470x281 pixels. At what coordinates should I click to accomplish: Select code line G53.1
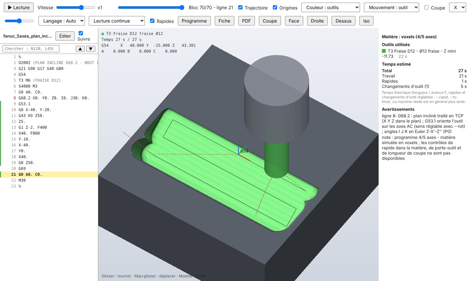[x=49, y=104]
